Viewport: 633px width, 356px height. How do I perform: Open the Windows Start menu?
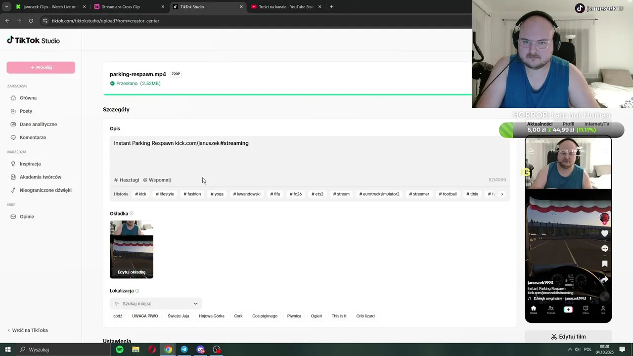point(8,350)
